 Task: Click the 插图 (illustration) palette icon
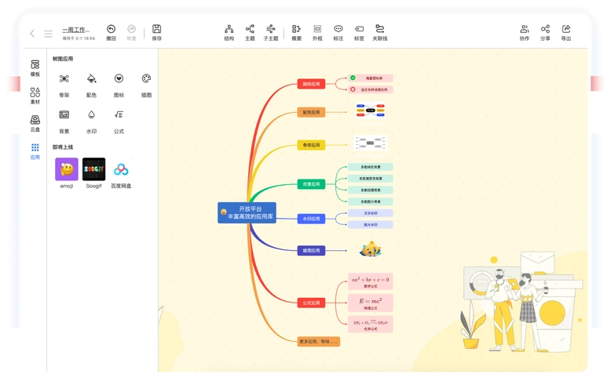point(146,79)
